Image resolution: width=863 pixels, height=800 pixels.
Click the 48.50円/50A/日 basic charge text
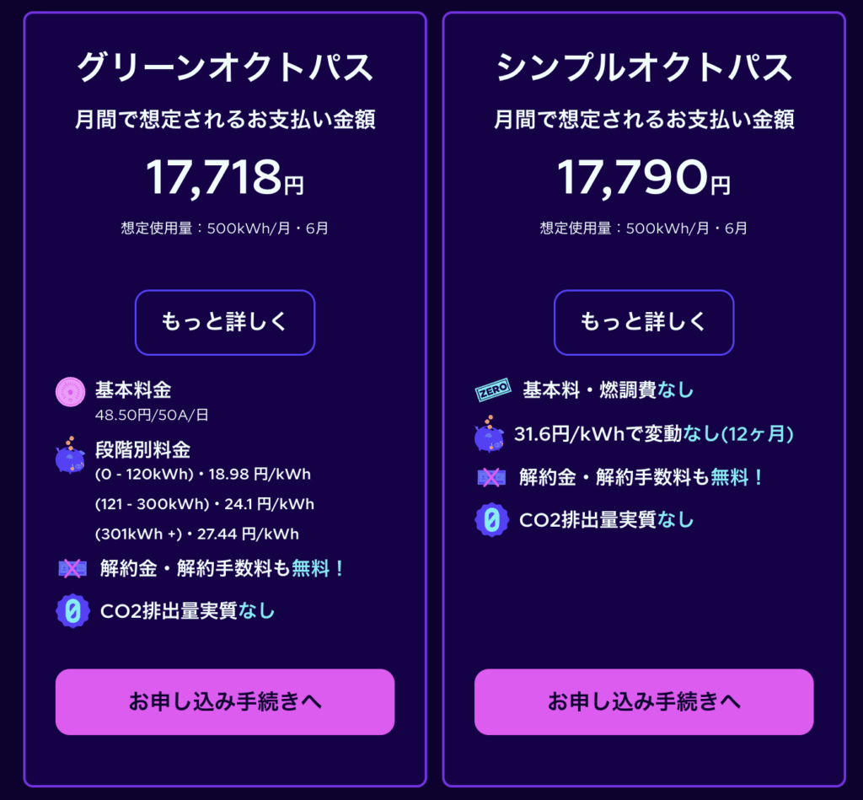point(152,415)
